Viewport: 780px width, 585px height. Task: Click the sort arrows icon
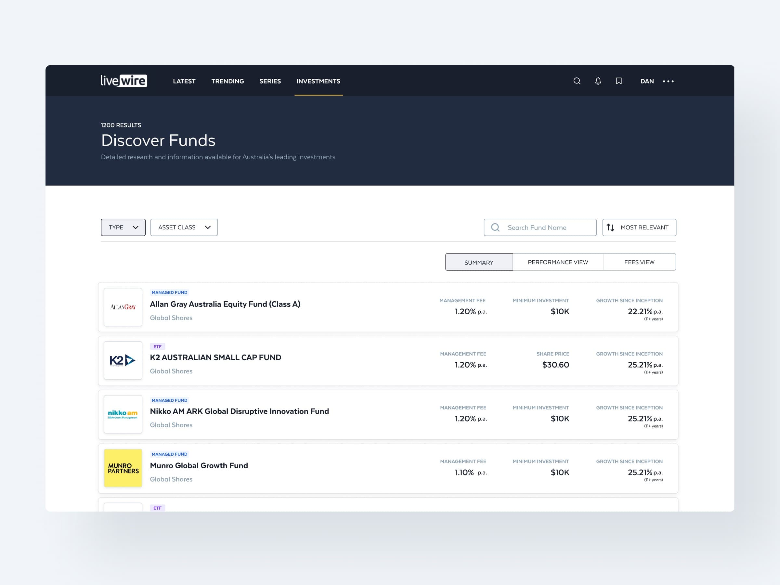[x=610, y=227]
